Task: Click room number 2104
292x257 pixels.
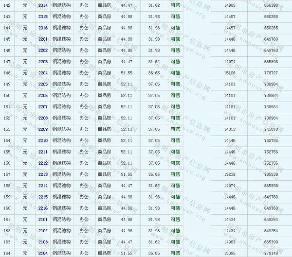Action: point(43,253)
